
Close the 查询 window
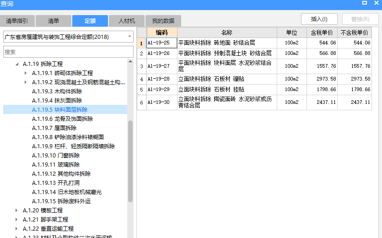click(x=377, y=3)
